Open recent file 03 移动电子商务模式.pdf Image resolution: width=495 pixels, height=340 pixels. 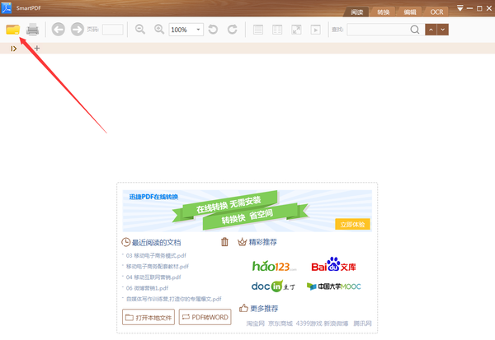click(x=156, y=256)
